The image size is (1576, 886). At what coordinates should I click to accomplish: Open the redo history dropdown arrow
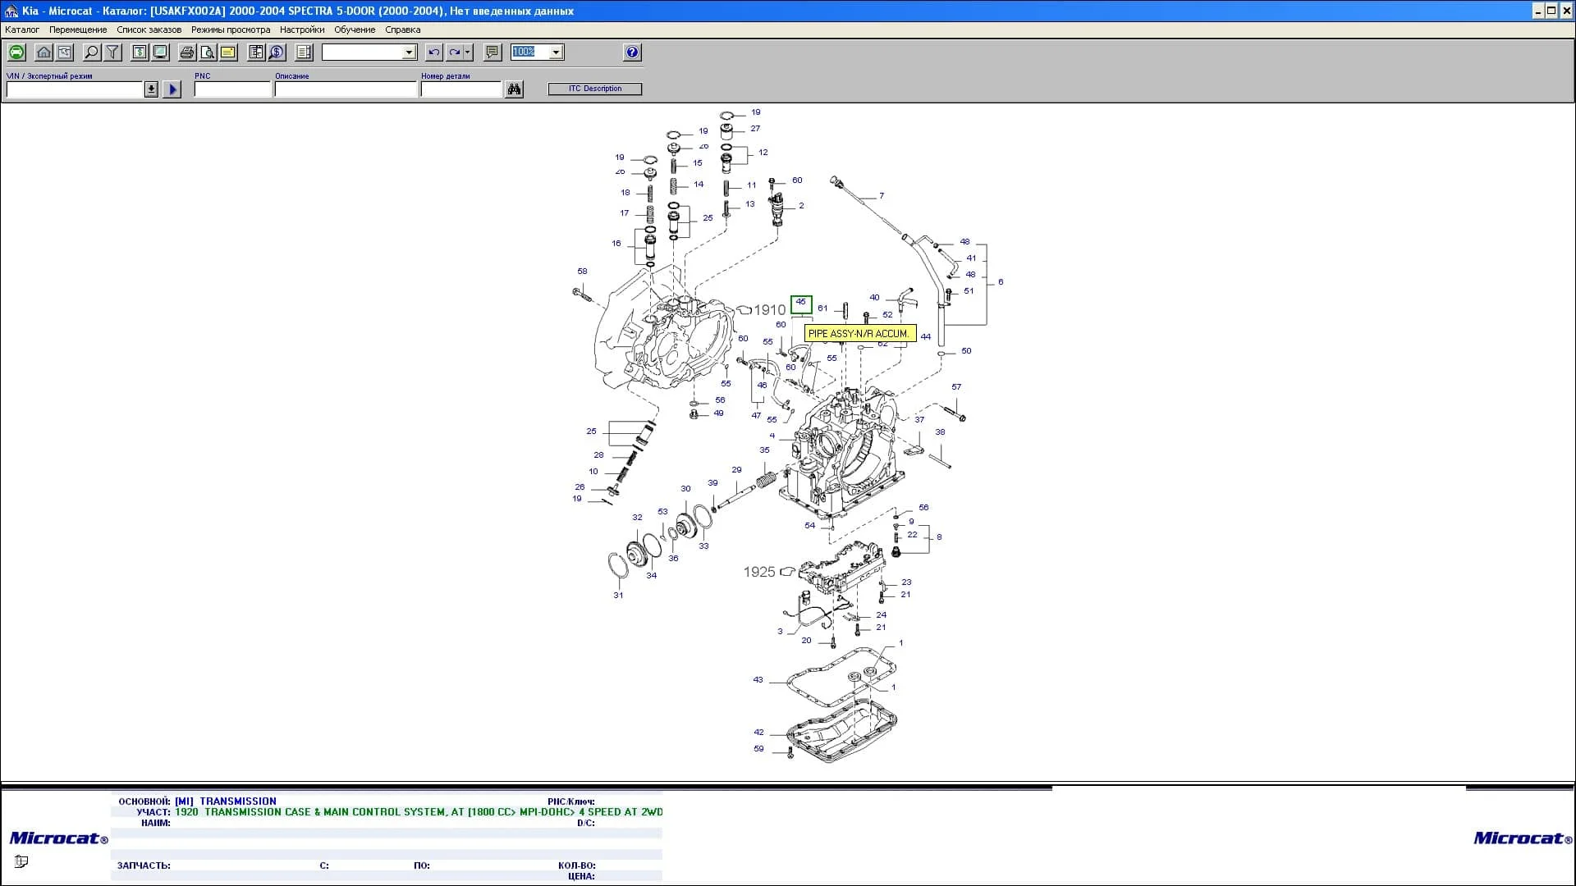click(x=468, y=53)
